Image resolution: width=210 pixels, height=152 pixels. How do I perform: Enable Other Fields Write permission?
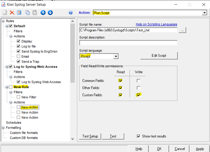coord(138,88)
